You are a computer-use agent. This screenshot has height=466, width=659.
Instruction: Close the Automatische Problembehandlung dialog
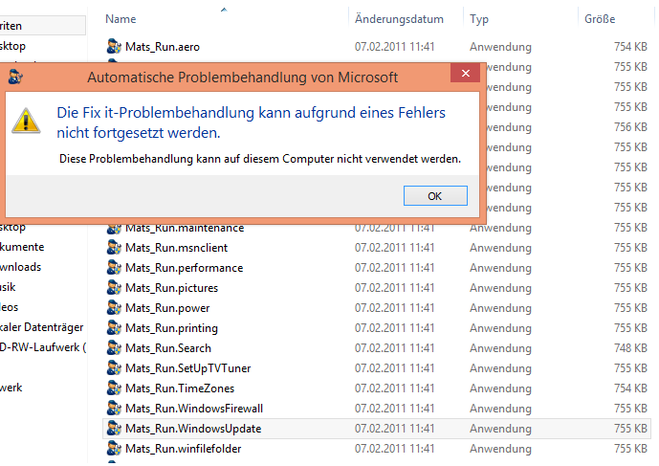(465, 73)
